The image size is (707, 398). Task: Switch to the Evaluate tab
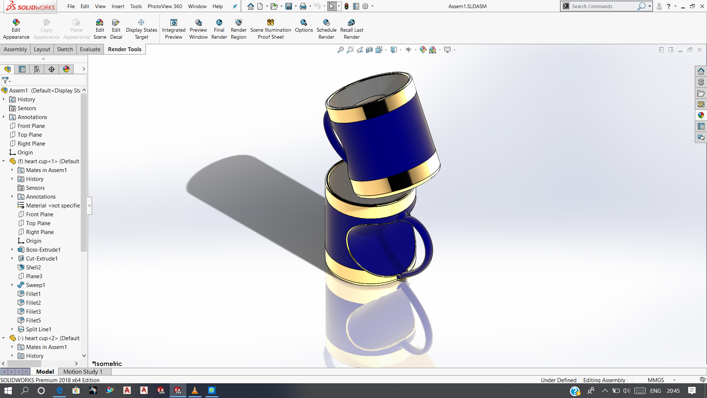point(90,49)
